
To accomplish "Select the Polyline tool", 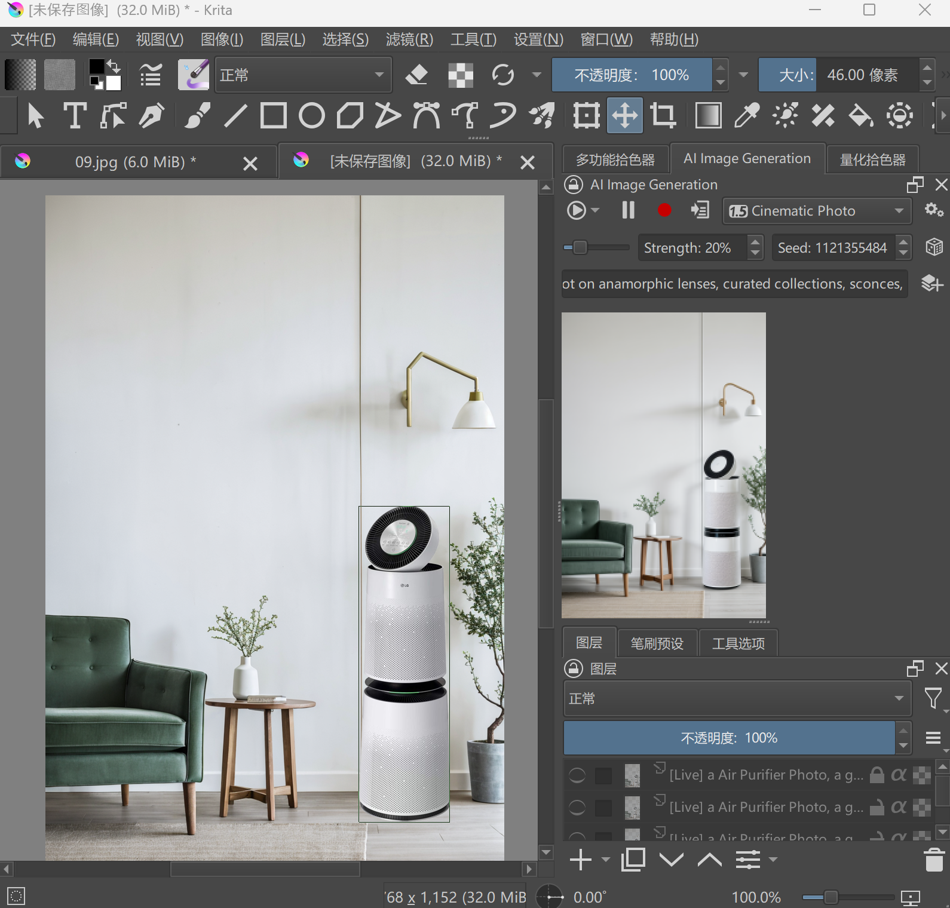I will coord(388,115).
